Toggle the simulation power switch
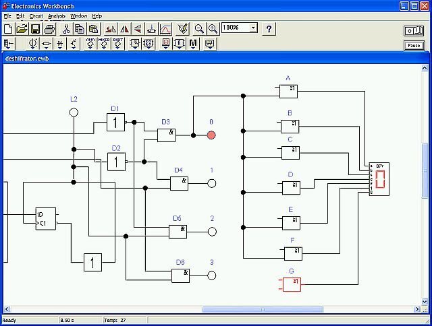432x326 pixels. [x=414, y=31]
